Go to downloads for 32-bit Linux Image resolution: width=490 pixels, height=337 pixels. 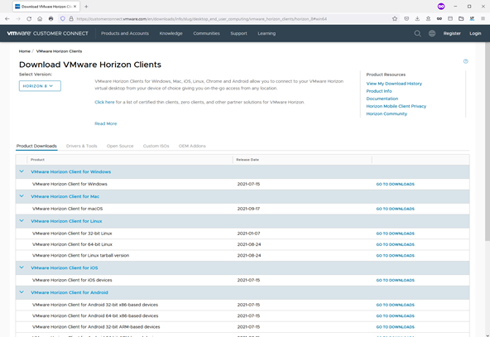396,233
